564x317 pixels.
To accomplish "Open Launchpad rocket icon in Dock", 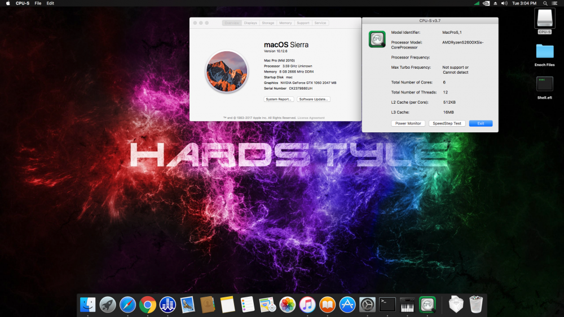I will pyautogui.click(x=108, y=305).
